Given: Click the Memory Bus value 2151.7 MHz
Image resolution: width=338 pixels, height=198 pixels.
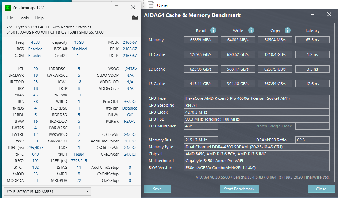Looking at the screenshot, I should pyautogui.click(x=201, y=140).
